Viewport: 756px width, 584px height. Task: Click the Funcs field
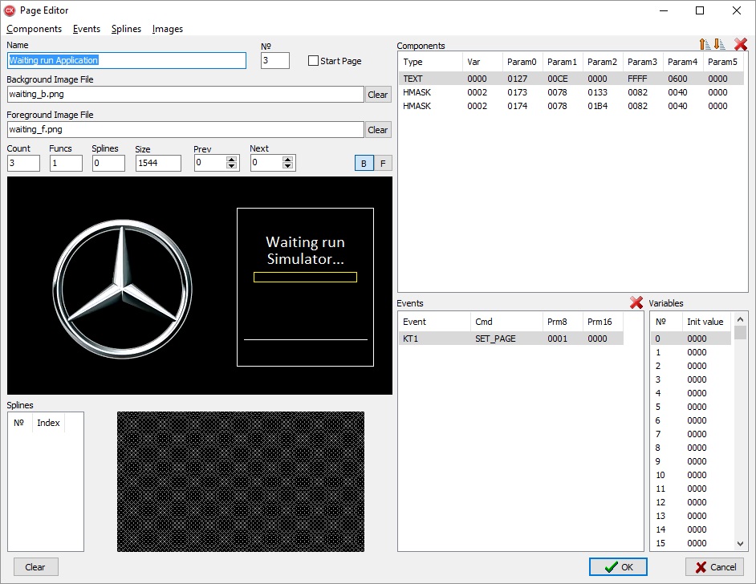66,163
